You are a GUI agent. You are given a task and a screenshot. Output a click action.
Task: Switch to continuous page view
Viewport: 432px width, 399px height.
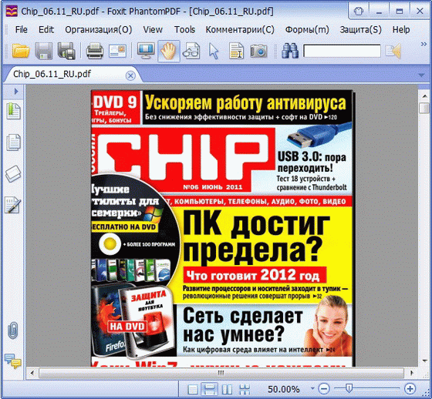click(209, 389)
